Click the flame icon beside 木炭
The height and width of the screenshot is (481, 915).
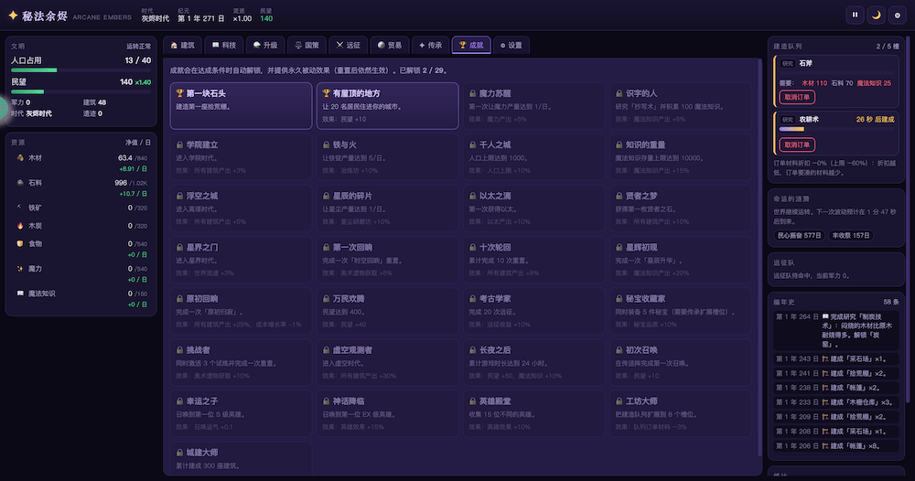(x=20, y=226)
